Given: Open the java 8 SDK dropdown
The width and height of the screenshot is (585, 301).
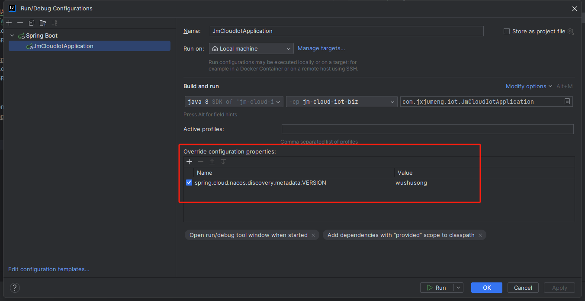Looking at the screenshot, I should coord(234,102).
